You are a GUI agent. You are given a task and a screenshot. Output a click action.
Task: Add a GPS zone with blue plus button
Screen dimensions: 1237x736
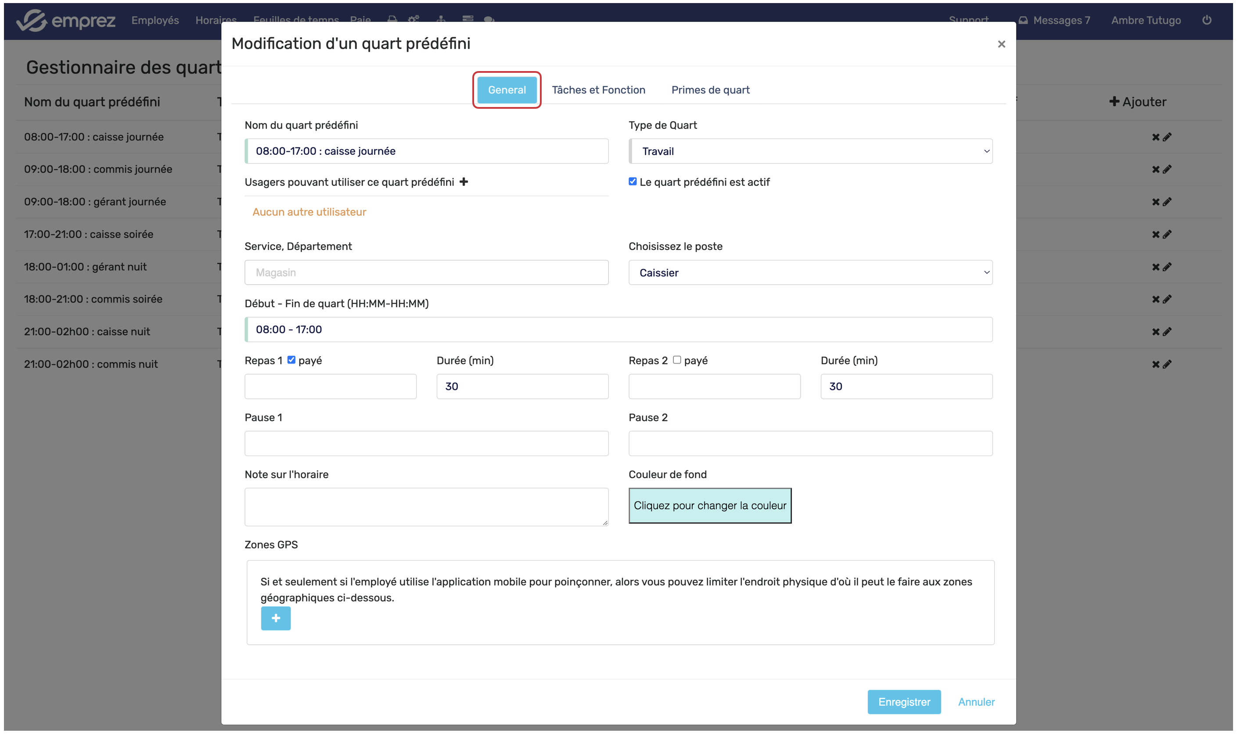point(276,618)
